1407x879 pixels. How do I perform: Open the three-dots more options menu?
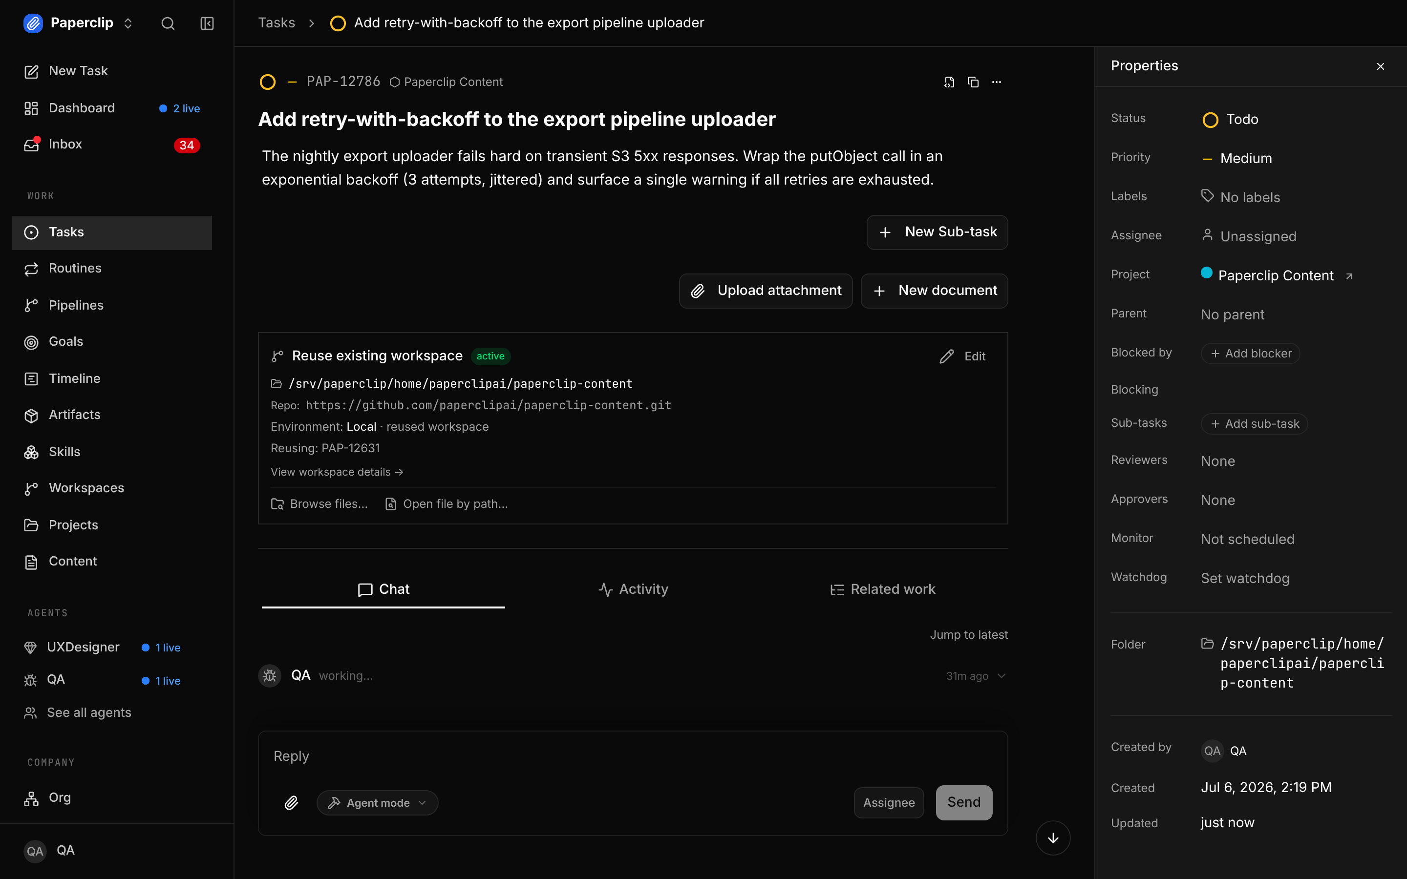(x=997, y=82)
